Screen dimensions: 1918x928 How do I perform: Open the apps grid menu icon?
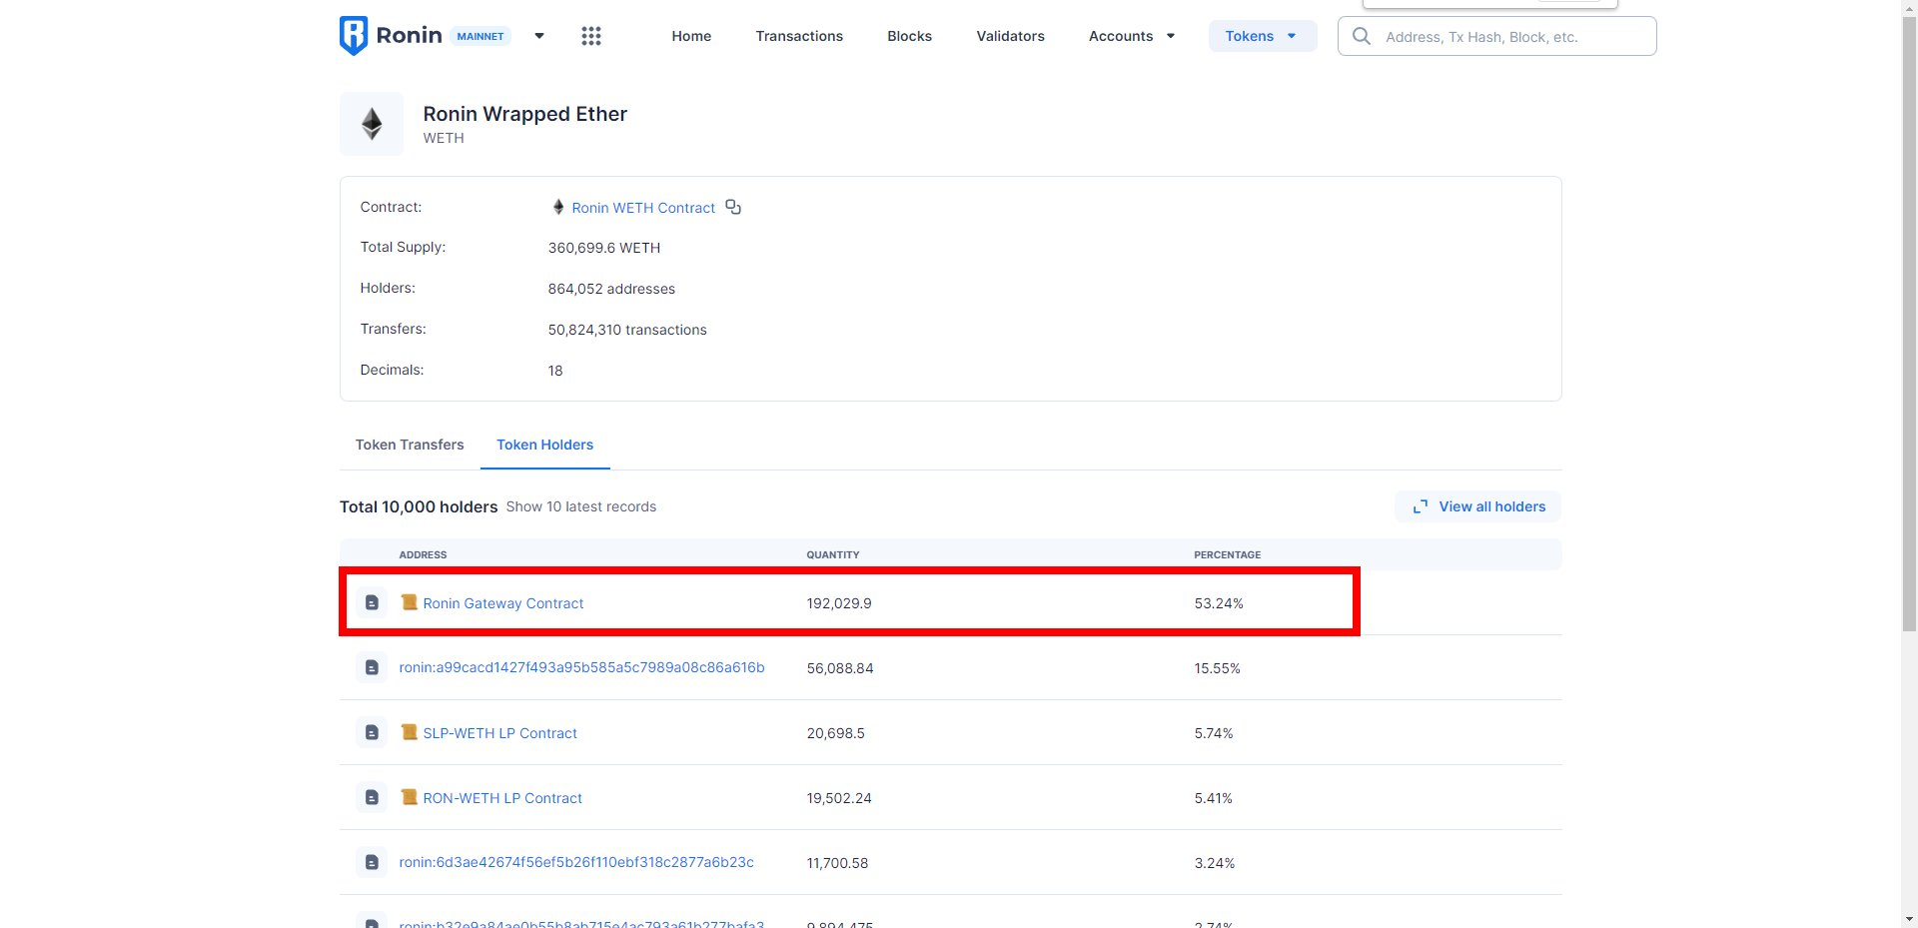(x=591, y=36)
